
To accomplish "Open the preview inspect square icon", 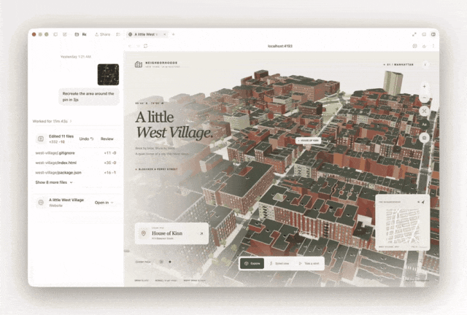I will (x=414, y=46).
